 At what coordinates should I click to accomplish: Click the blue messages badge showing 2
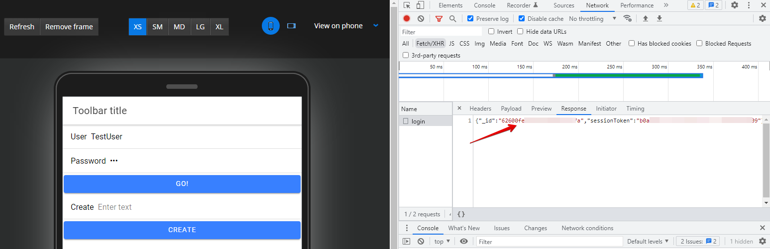(x=714, y=5)
